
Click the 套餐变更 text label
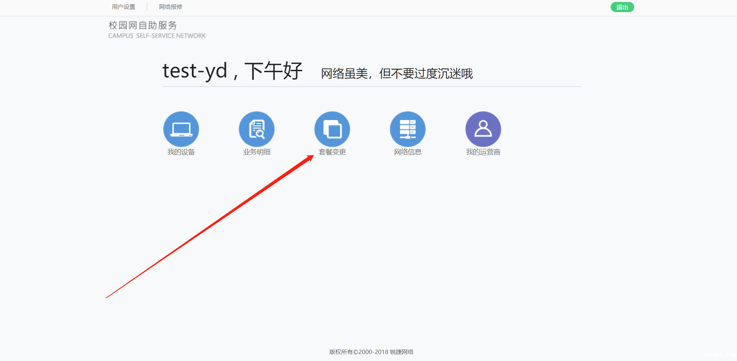point(332,152)
